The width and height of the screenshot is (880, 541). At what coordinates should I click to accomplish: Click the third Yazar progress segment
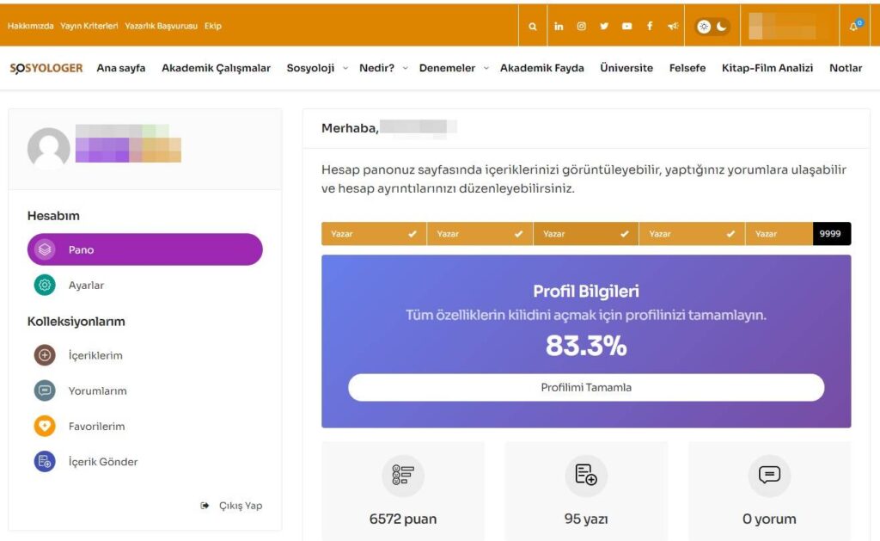(586, 234)
